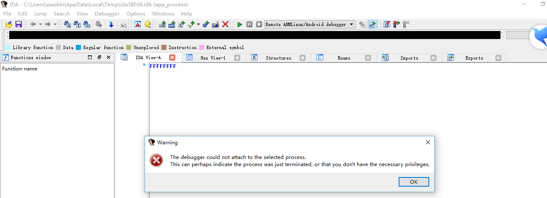Open the Edit menu
Image resolution: width=547 pixels, height=198 pixels.
click(23, 13)
